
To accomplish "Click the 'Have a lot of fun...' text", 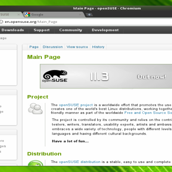I will (70, 141).
